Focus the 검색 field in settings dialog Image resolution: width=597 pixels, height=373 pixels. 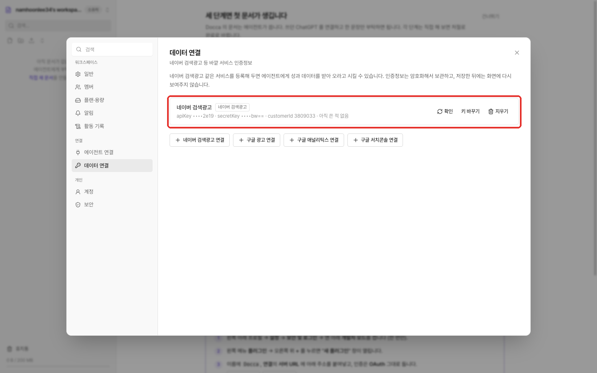pyautogui.click(x=112, y=49)
